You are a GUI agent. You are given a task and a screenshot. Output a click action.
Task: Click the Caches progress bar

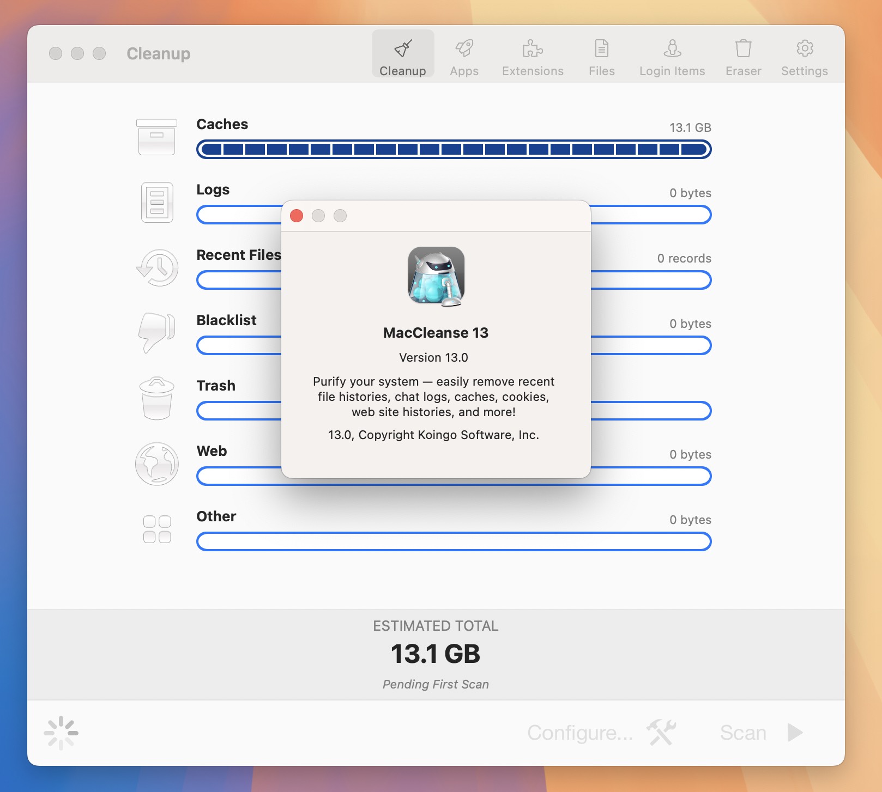click(453, 149)
